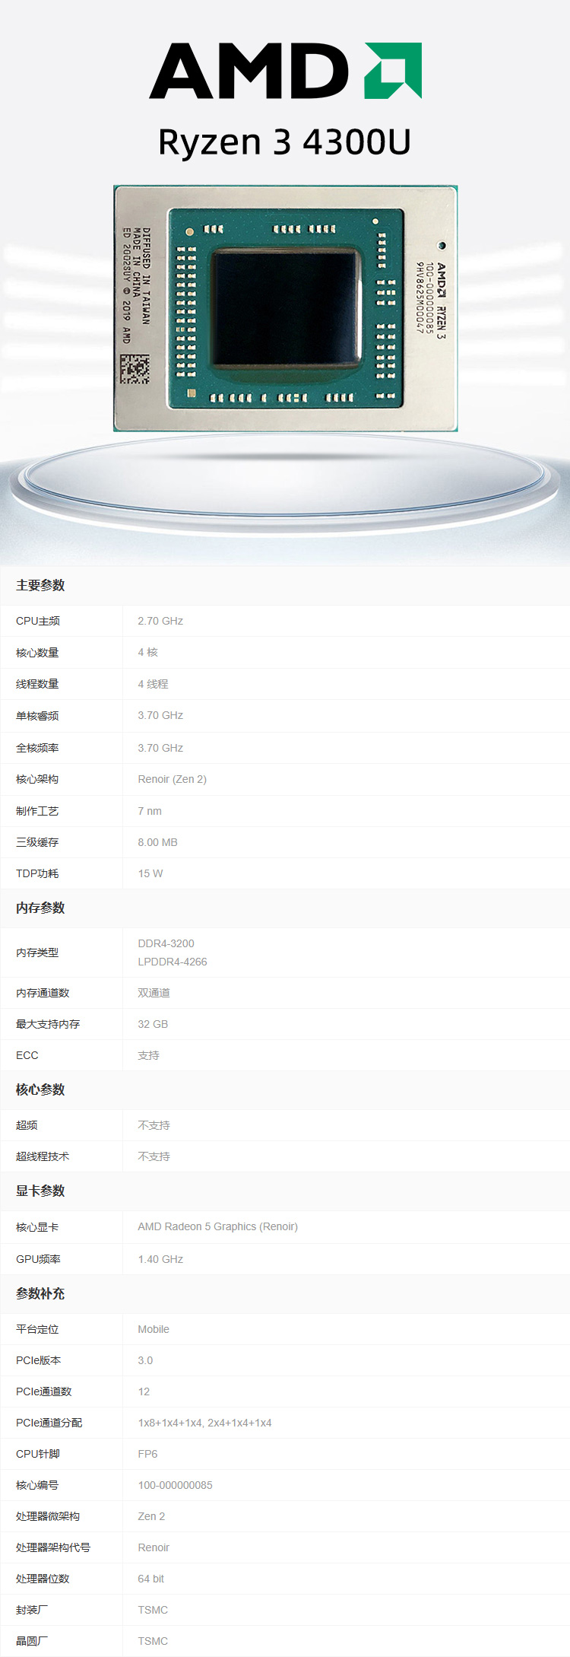Screen dimensions: 570x1657
Task: Select the 32 GB value
Action: 153,1024
